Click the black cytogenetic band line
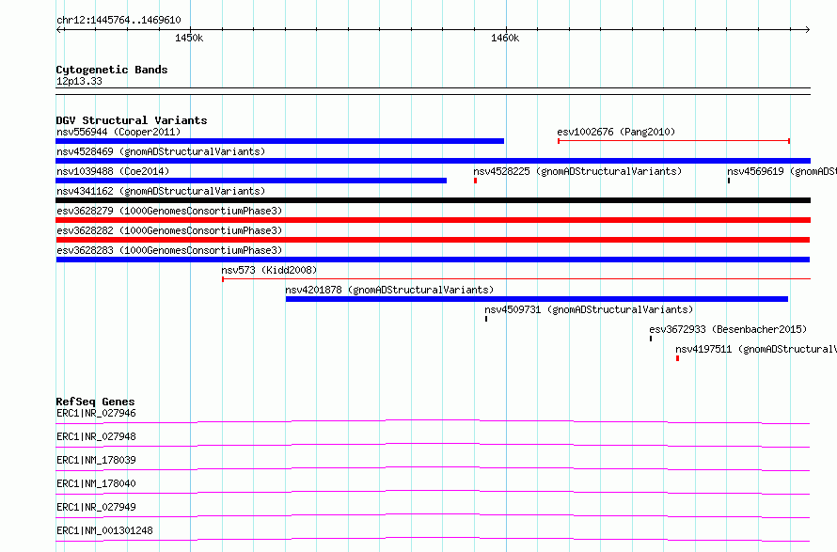Viewport: 837px width, 552px height. coord(433,91)
